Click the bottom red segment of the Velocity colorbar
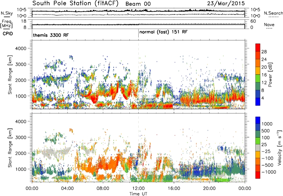Image resolution: width=283 pixels, height=196 pixels. [x=258, y=175]
